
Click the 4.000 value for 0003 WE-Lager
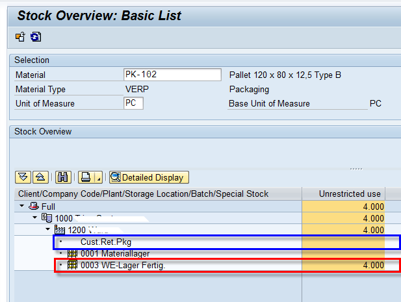tap(372, 265)
